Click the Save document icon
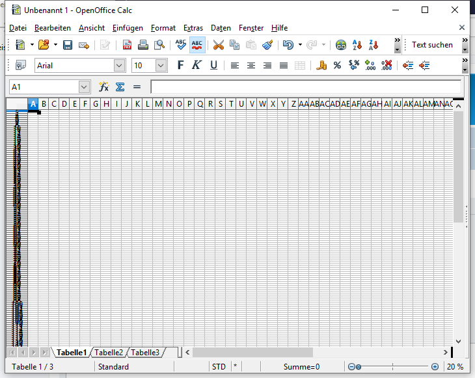 [x=68, y=45]
